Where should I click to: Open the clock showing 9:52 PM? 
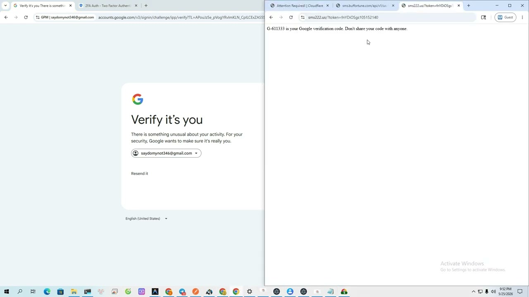pyautogui.click(x=505, y=292)
